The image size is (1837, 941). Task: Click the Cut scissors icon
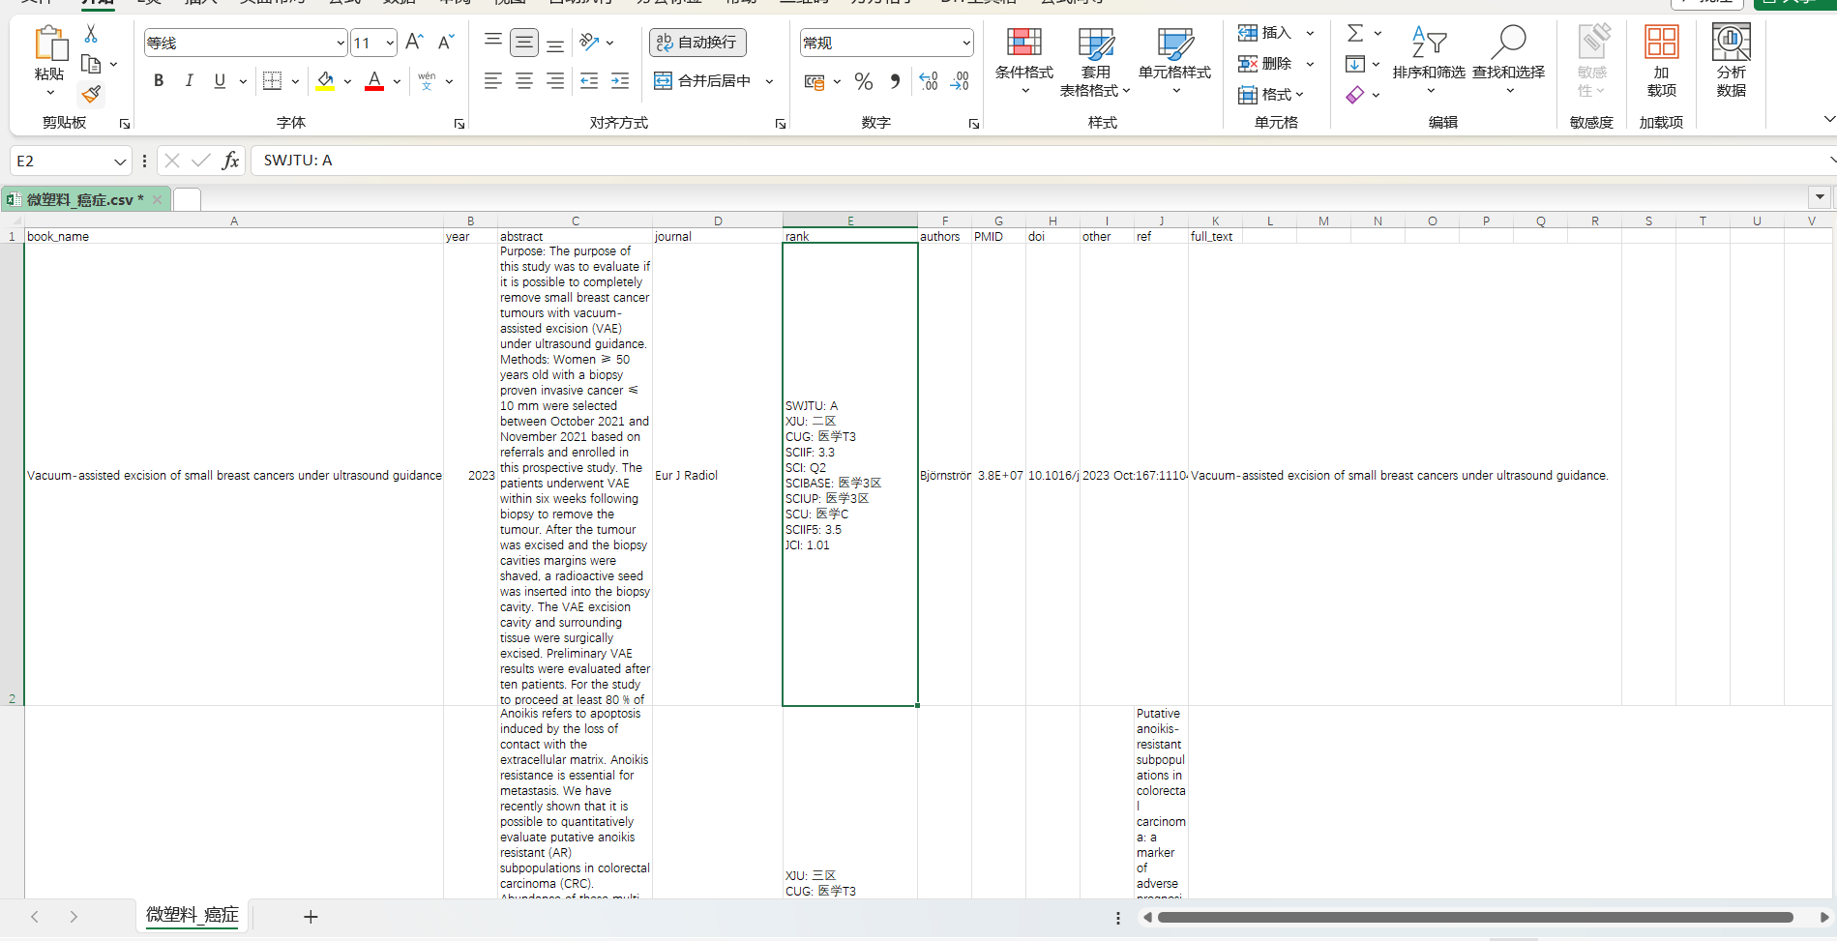click(91, 34)
